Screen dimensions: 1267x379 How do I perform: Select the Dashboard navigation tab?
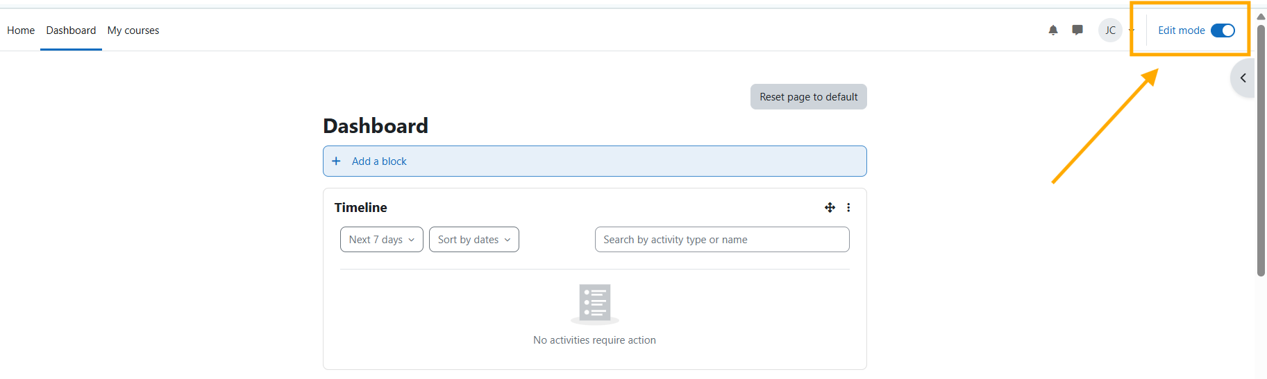[71, 30]
